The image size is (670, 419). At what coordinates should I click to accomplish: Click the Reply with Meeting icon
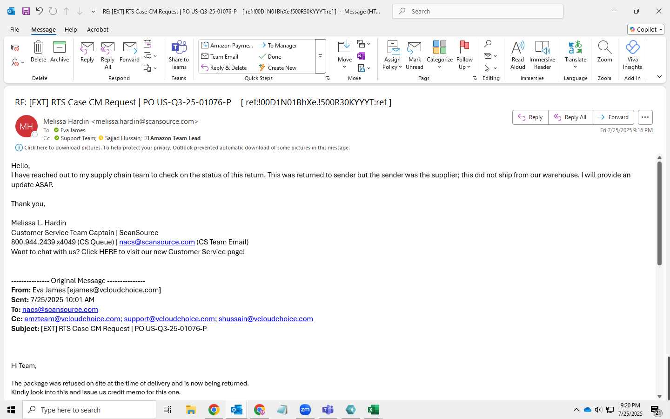click(147, 44)
